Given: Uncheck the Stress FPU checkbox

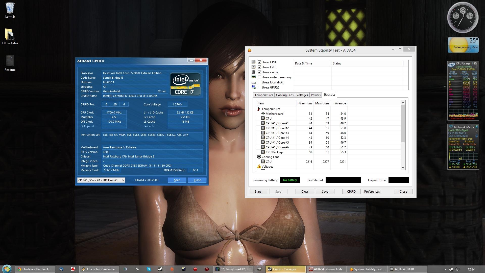Looking at the screenshot, I should pyautogui.click(x=259, y=67).
